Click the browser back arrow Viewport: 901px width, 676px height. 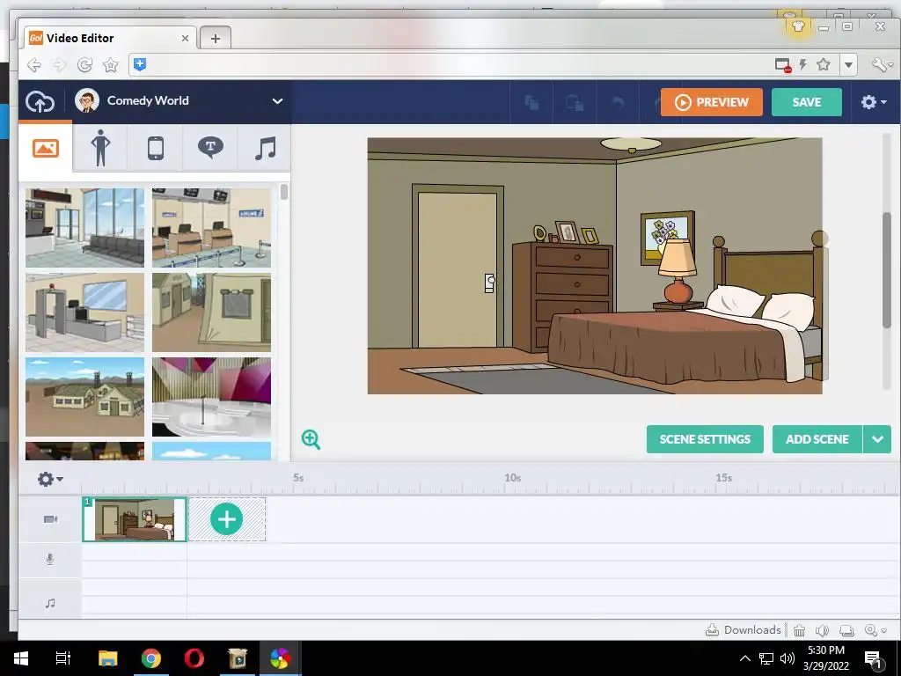tap(34, 65)
